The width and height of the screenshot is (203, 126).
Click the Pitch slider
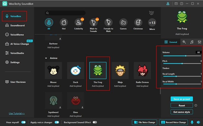[x=182, y=64]
